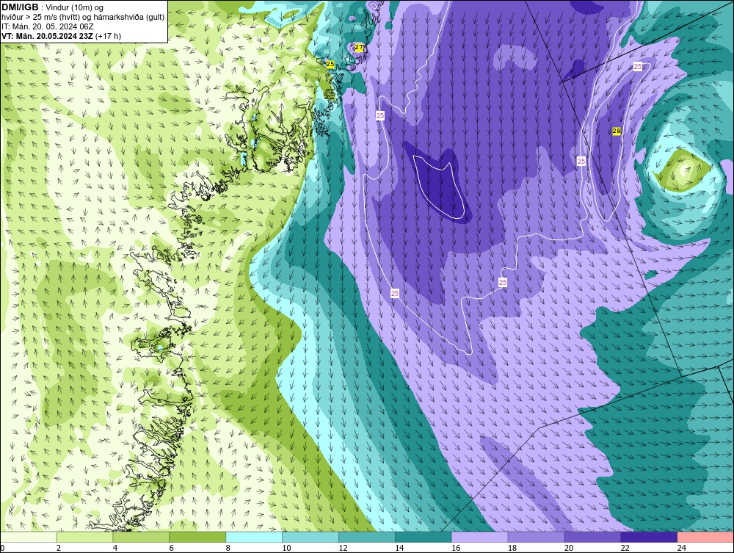
Task: Pick the dark indigo 22–24 legend swatch
Action: (649, 537)
